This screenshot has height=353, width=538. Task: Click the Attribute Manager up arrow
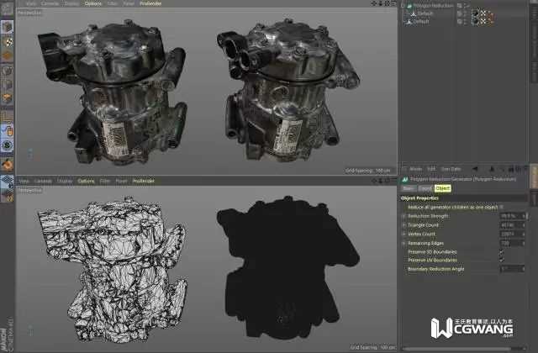492,169
